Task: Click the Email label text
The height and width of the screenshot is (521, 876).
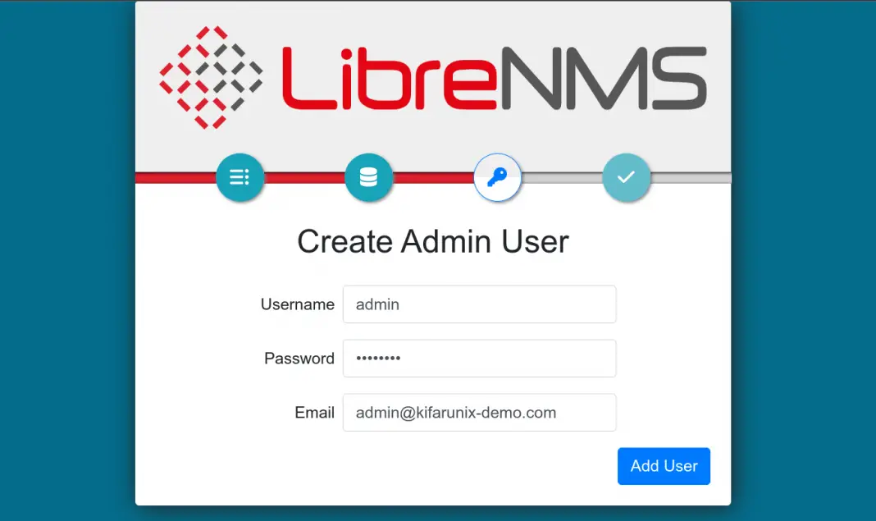Action: click(x=314, y=413)
